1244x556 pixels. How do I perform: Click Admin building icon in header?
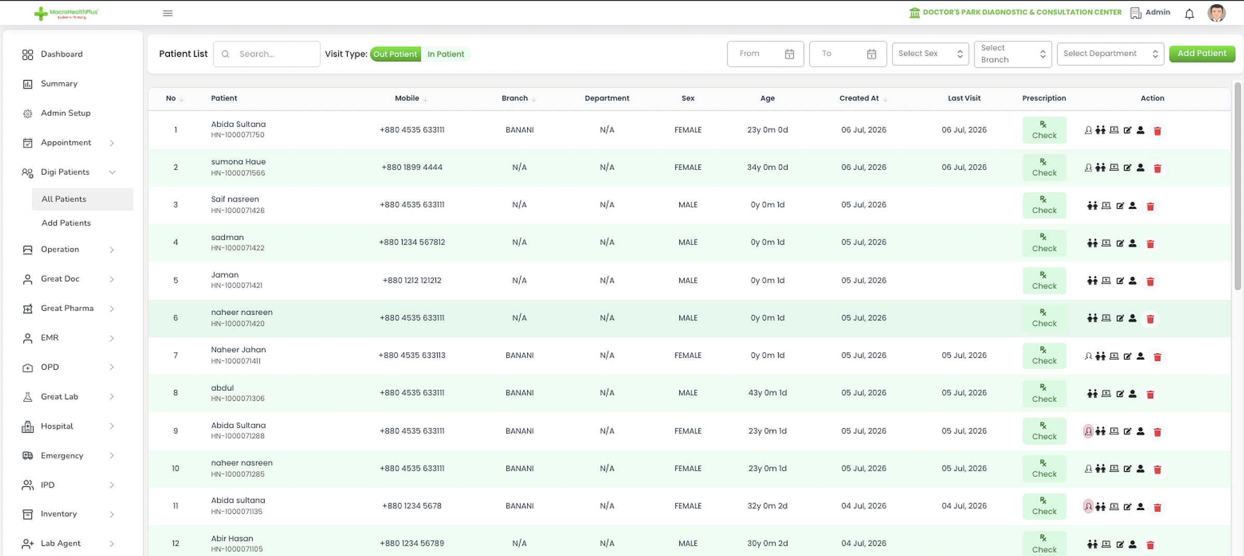coord(1135,13)
